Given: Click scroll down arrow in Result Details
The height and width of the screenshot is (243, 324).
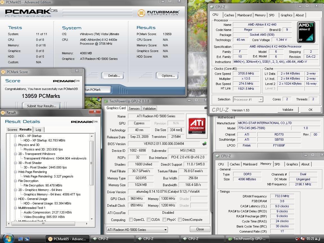Looking at the screenshot, I should tap(91, 219).
